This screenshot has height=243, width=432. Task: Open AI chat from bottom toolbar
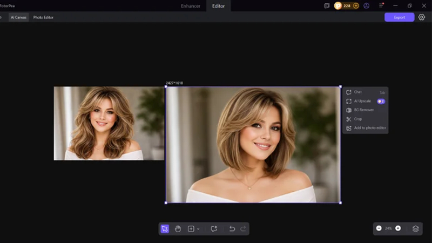(x=214, y=228)
